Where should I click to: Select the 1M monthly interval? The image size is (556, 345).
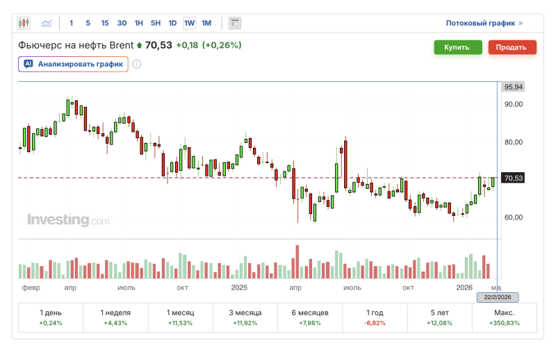point(206,23)
